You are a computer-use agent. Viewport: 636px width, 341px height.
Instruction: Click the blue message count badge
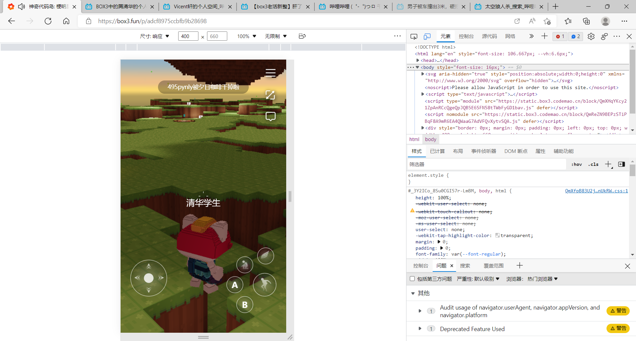click(x=576, y=36)
